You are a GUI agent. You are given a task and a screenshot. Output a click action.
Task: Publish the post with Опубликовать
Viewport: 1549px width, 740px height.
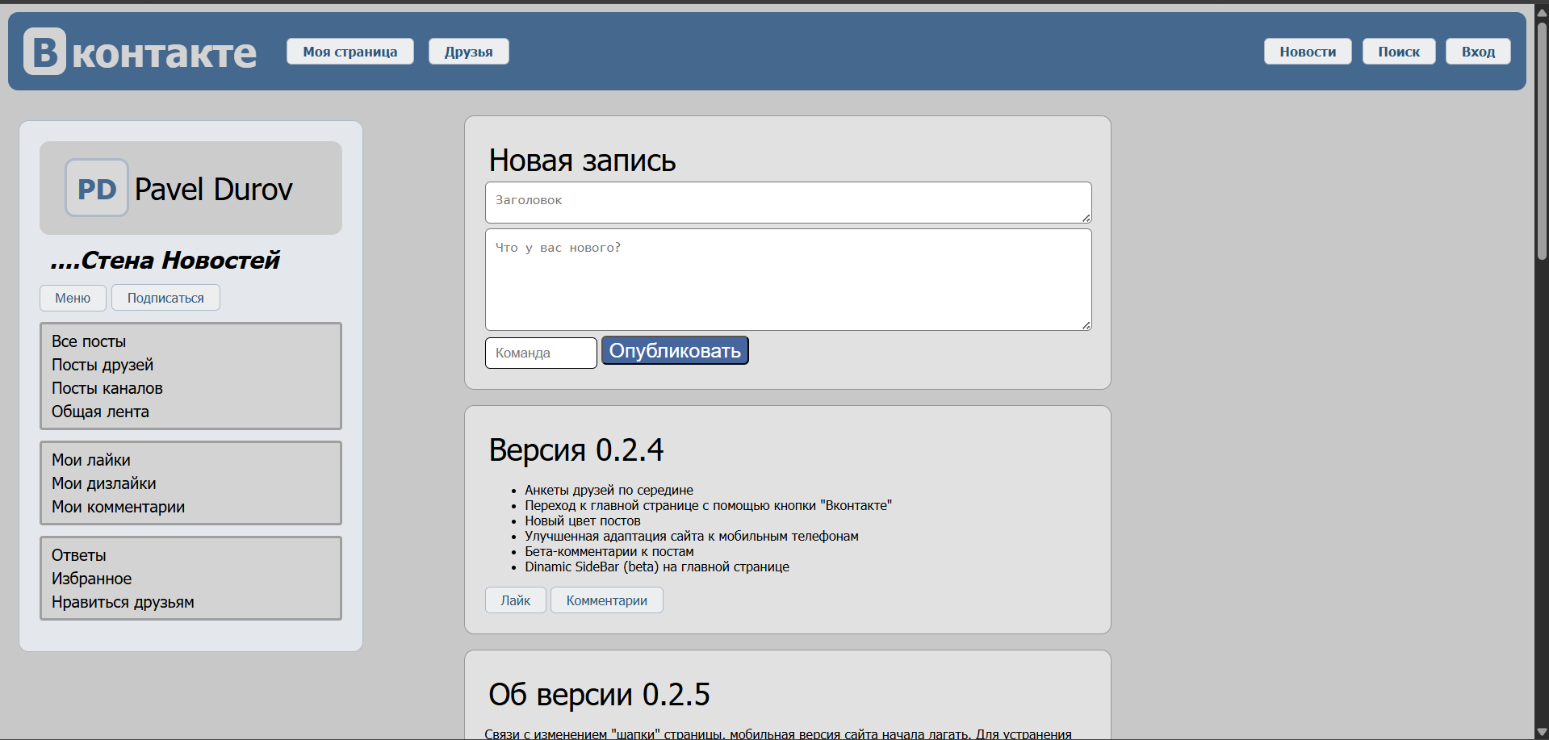675,351
